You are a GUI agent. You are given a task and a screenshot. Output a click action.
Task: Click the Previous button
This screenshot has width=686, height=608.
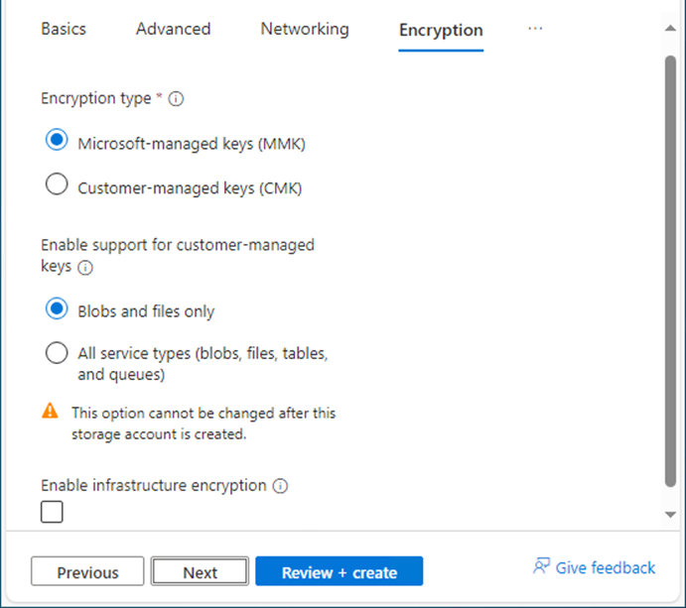87,571
